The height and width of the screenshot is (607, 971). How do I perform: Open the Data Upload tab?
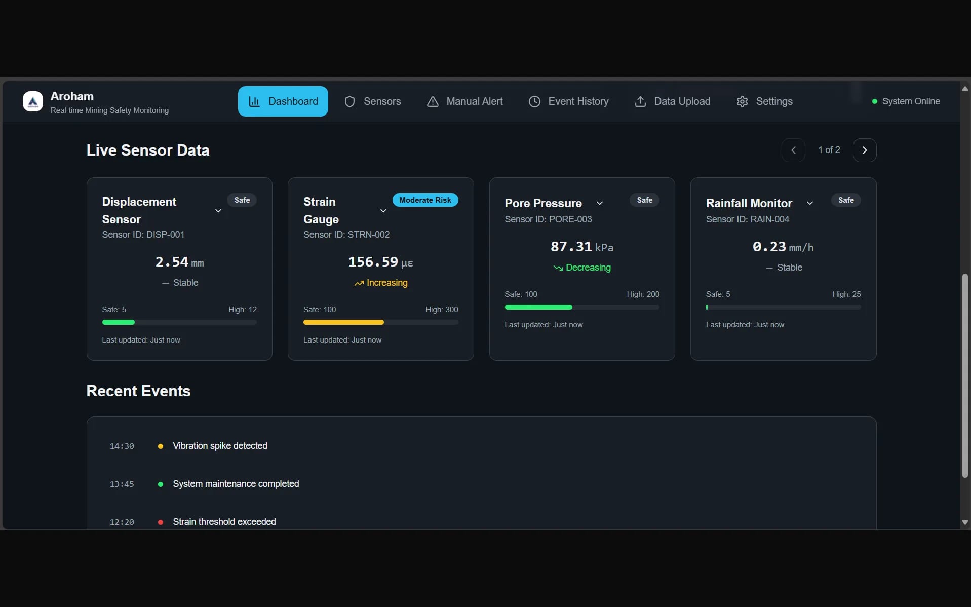click(x=672, y=101)
